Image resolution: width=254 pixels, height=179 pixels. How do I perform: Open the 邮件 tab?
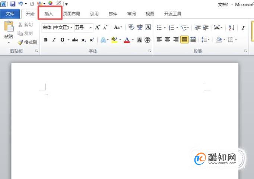[x=113, y=14]
